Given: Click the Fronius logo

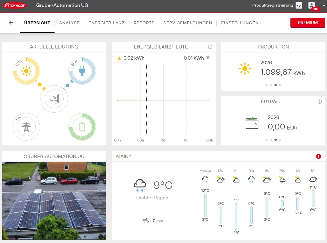Looking at the screenshot, I should pyautogui.click(x=14, y=5).
